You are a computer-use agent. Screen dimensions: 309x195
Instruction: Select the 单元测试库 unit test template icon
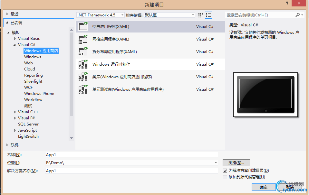pos(83,89)
